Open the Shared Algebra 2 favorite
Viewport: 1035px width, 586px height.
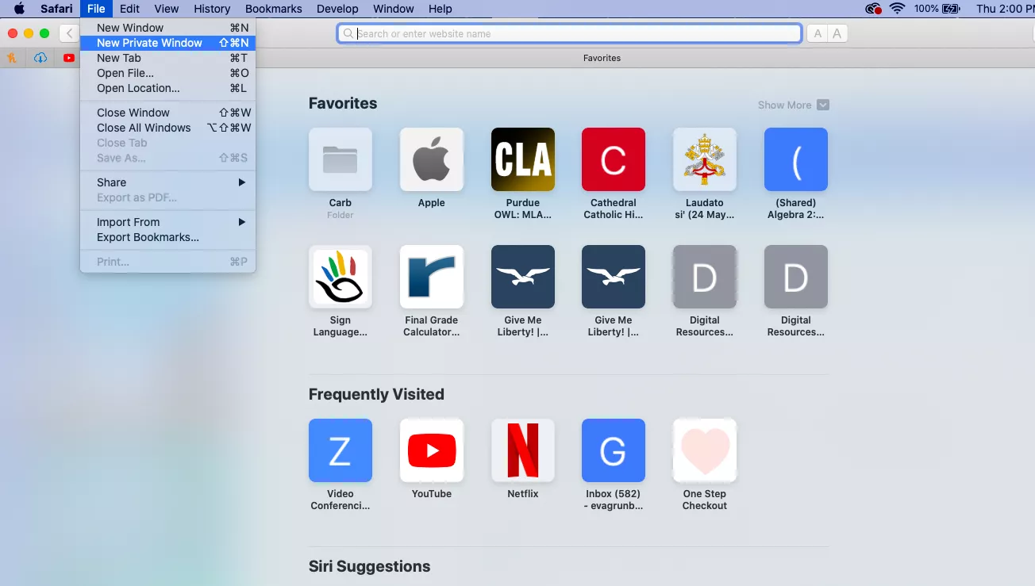click(796, 159)
